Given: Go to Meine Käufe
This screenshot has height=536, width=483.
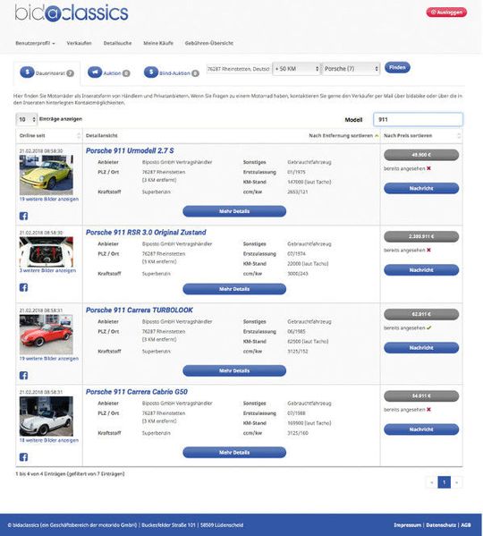Looking at the screenshot, I should coord(158,43).
